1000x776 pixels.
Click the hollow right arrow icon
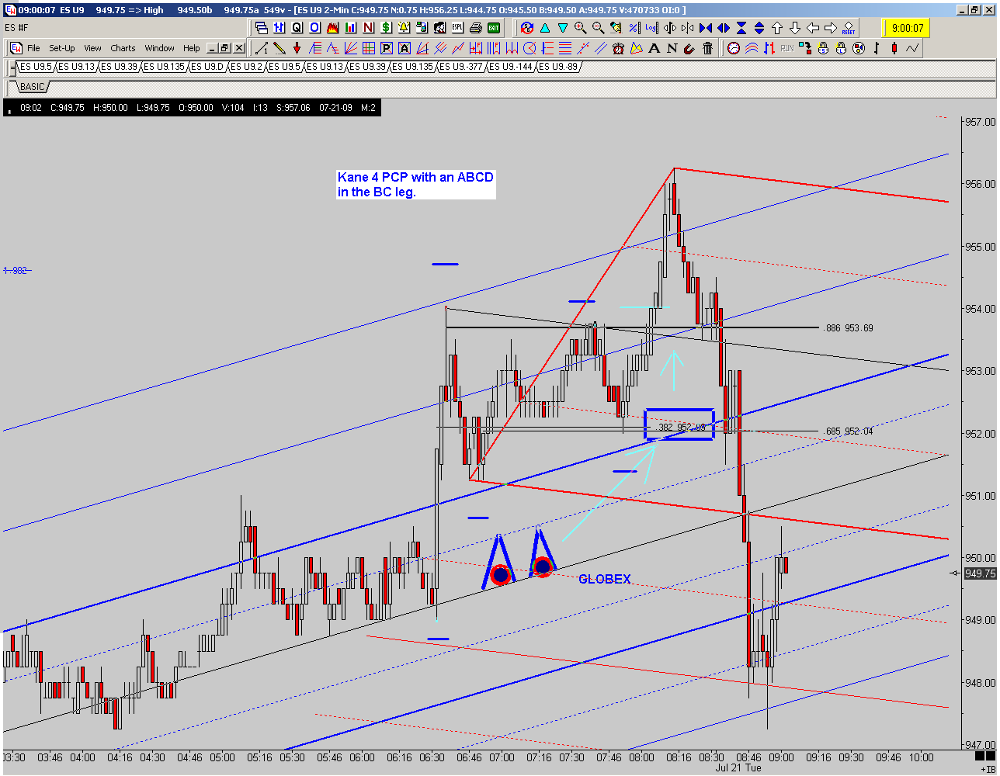pos(830,28)
